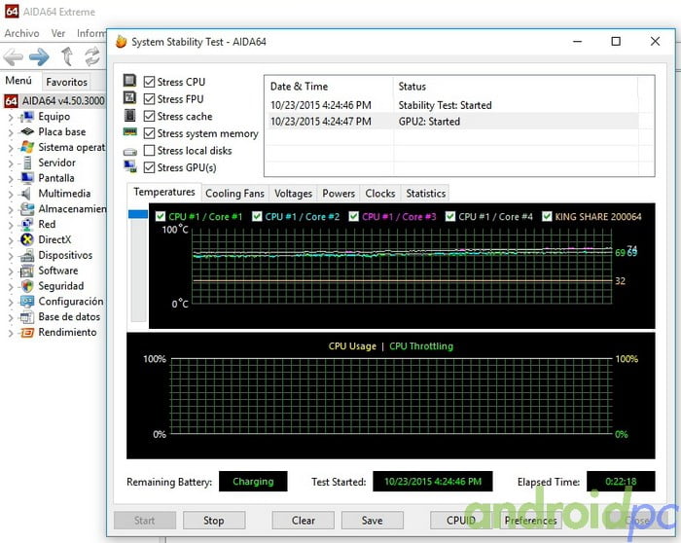Click the Sistema operativo Windows icon
This screenshot has height=543, width=681.
[27, 147]
